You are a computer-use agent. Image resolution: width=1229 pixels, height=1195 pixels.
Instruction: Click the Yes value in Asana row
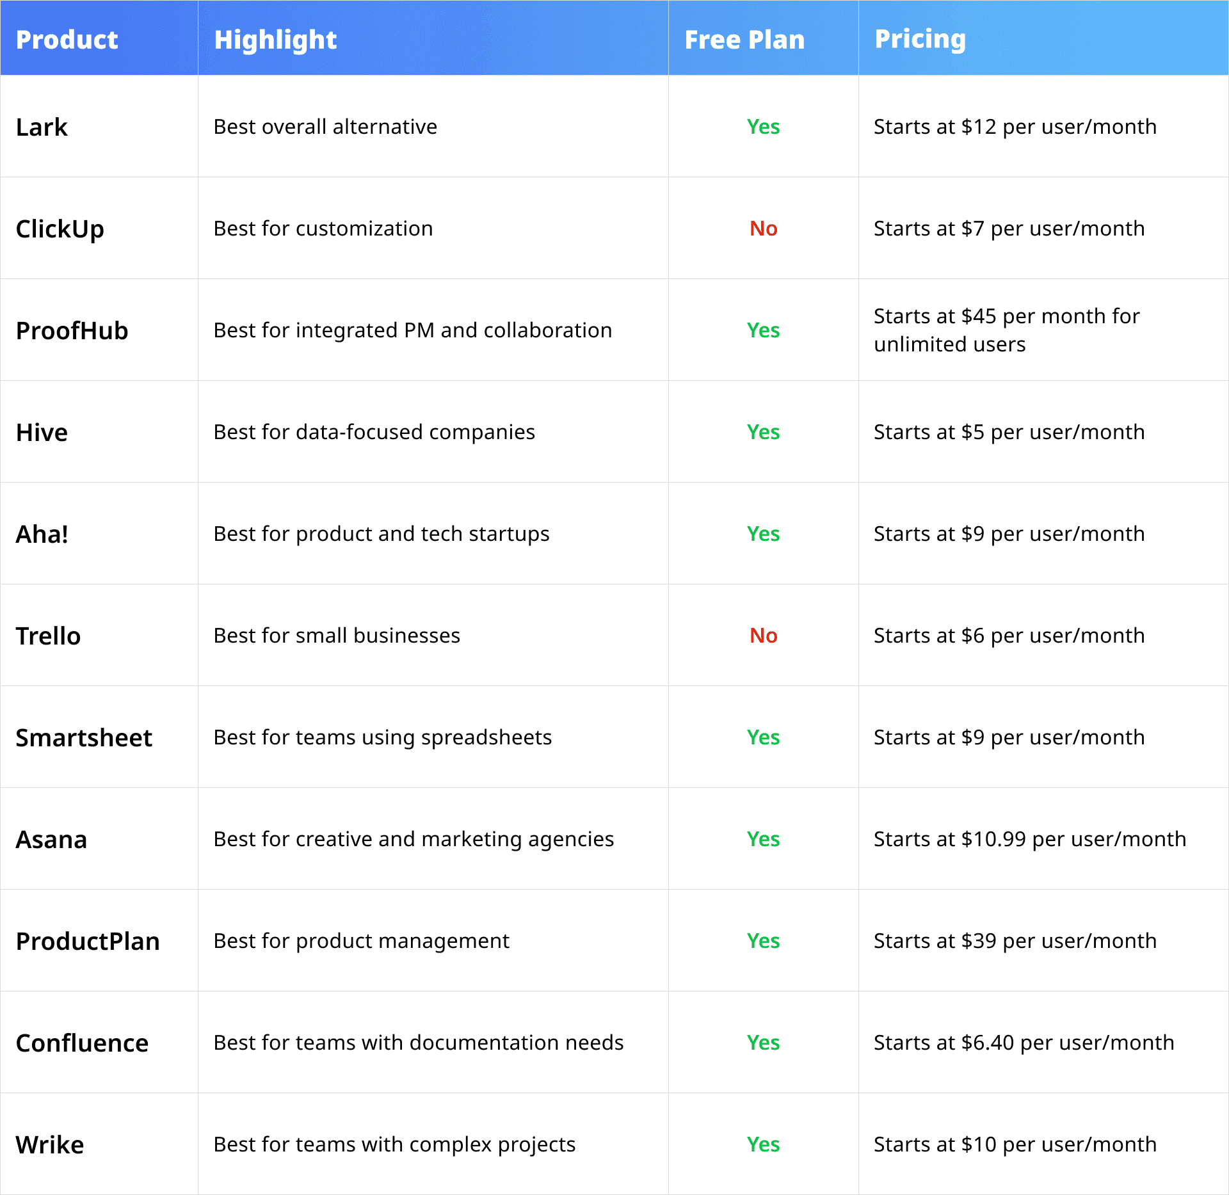pos(764,839)
